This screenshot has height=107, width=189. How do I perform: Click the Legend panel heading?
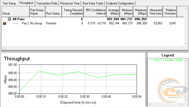point(168,55)
